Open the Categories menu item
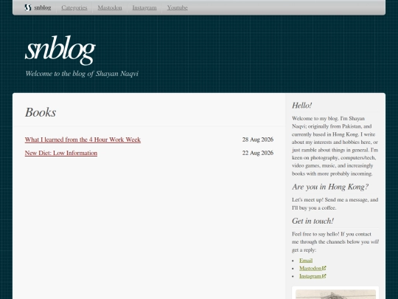Image resolution: width=398 pixels, height=299 pixels. [x=74, y=7]
